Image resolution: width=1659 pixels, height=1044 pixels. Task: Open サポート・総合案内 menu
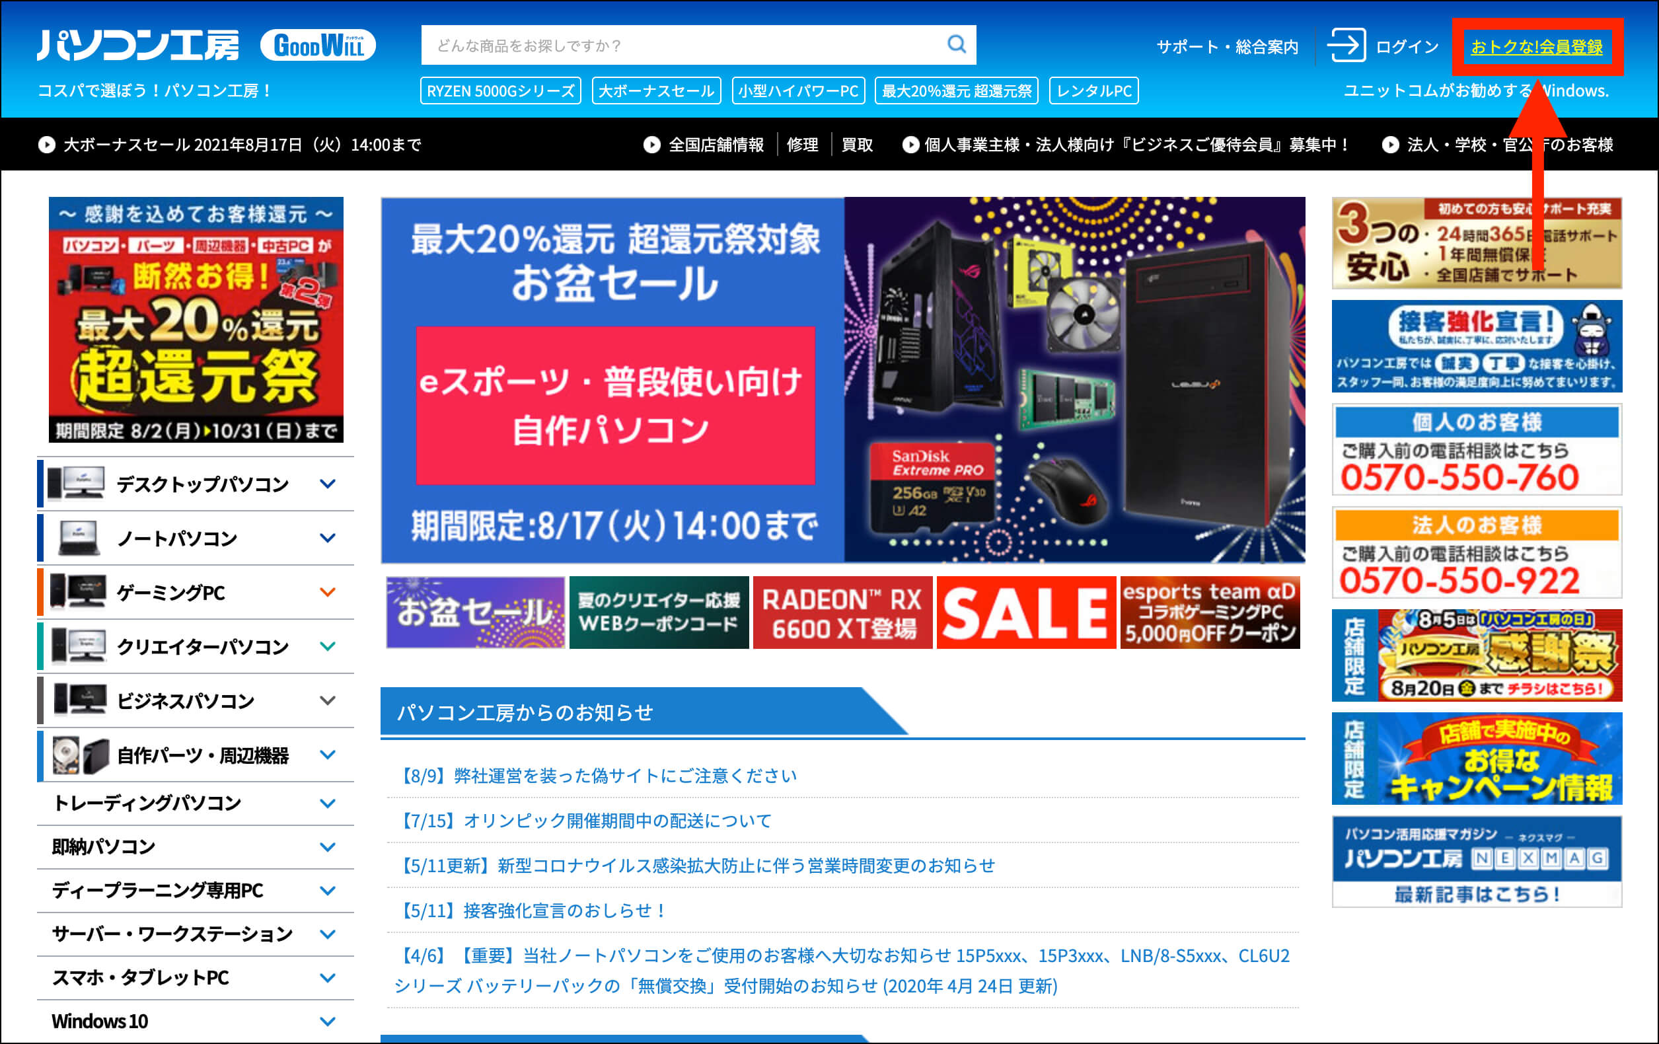1227,47
